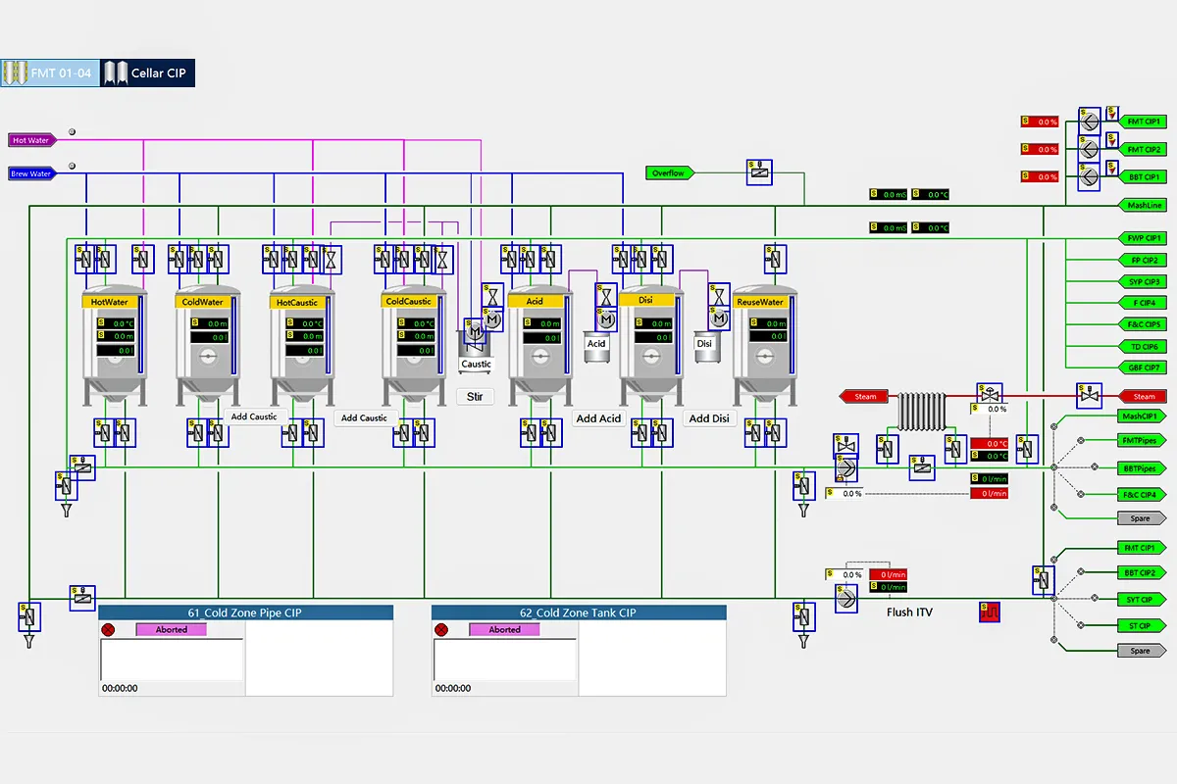Click the Disi dosing pump motor
1177x784 pixels.
coord(720,319)
